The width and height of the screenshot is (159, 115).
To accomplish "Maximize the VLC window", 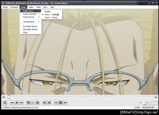I will point(153,3).
